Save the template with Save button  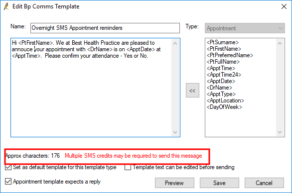coord(219,183)
